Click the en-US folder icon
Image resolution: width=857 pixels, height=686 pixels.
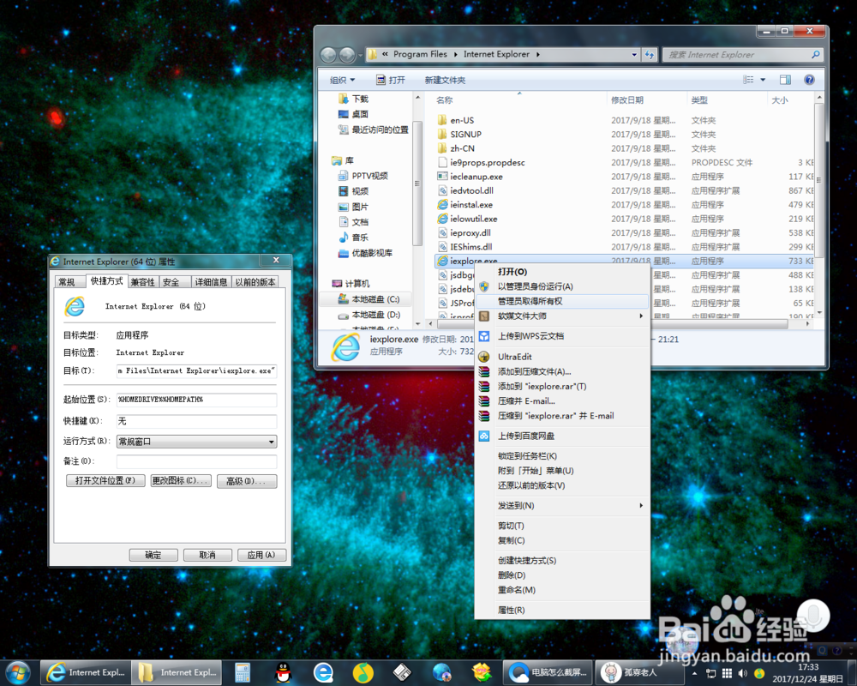click(443, 120)
